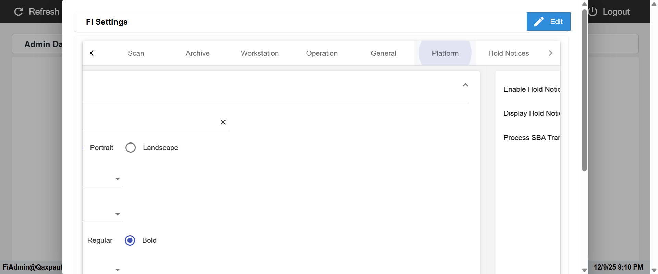Select the Bold radio button

pos(130,240)
